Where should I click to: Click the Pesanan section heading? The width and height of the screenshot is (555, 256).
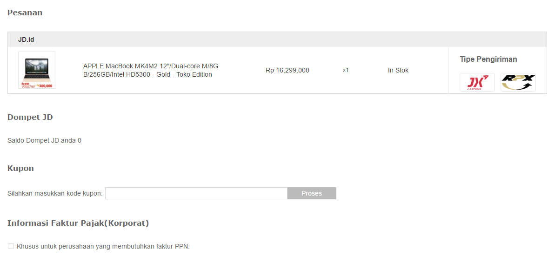pos(25,13)
